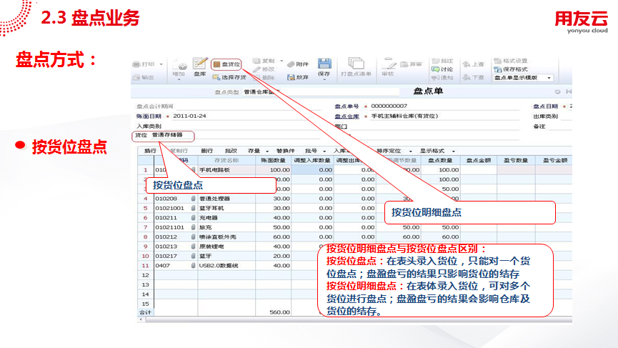Click the 盈亏数量 column header
Viewport: 618px width, 348px height.
point(516,160)
